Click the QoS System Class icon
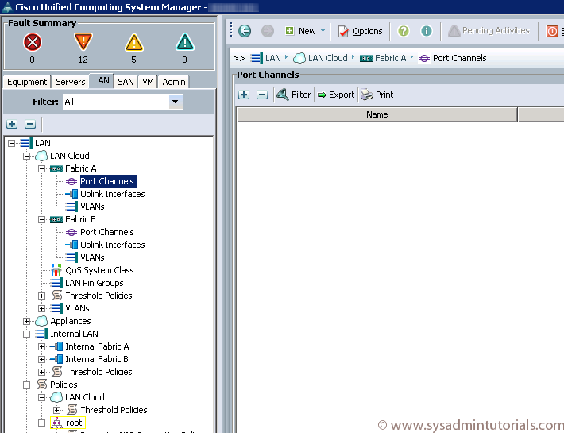 coord(56,270)
